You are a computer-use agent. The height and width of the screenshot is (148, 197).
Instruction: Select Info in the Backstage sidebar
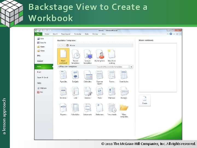tap(39, 55)
